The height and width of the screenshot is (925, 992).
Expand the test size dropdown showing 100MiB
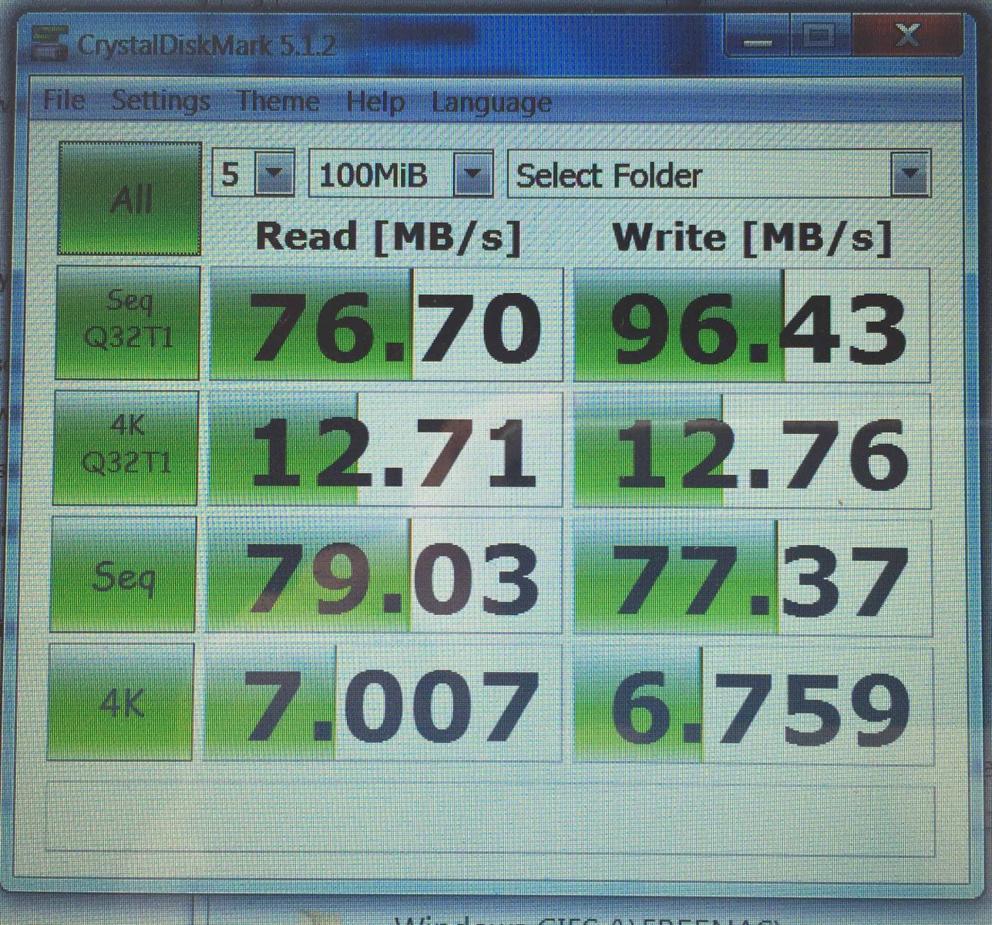(x=401, y=173)
